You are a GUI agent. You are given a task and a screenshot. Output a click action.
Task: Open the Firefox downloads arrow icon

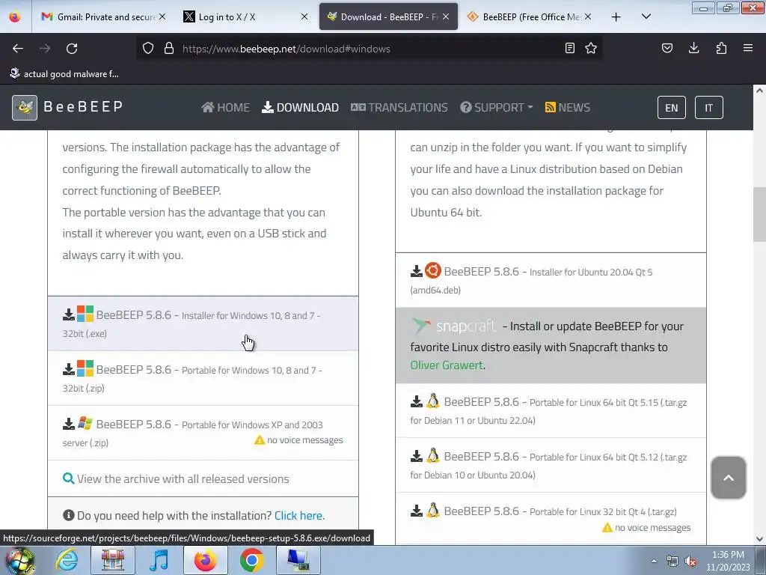693,48
